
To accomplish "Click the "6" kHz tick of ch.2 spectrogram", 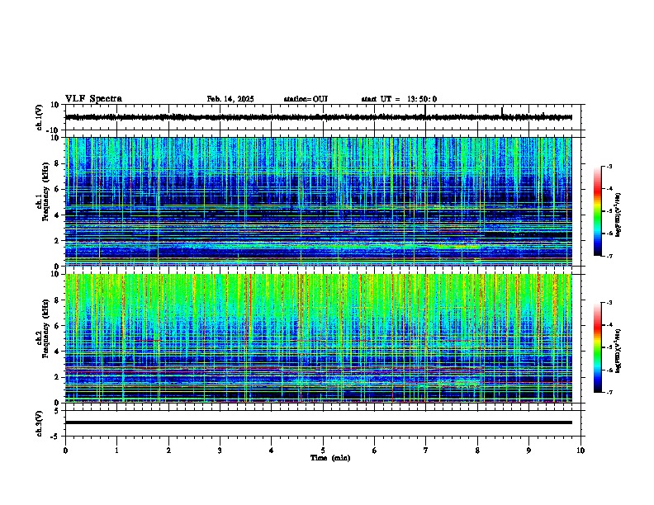I will pos(56,326).
